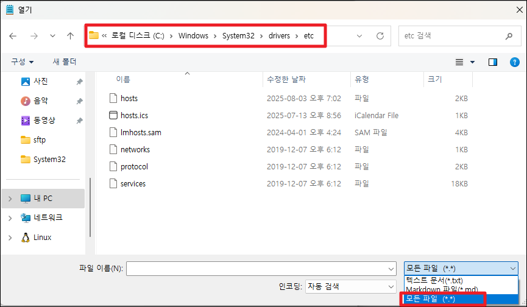The width and height of the screenshot is (527, 307).
Task: Select the protocol file
Action: pos(134,167)
